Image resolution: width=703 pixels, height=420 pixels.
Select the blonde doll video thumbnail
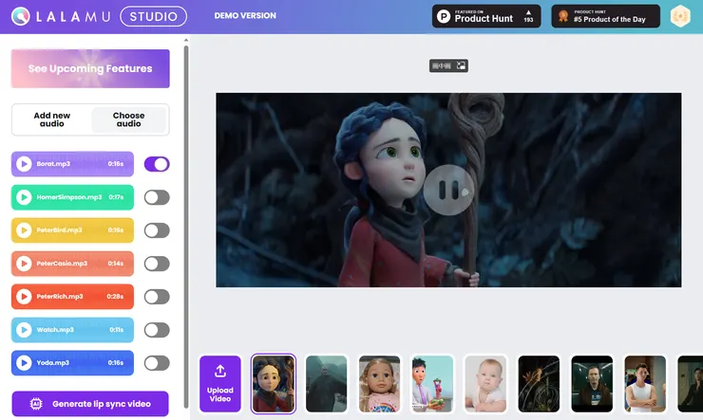coord(379,384)
